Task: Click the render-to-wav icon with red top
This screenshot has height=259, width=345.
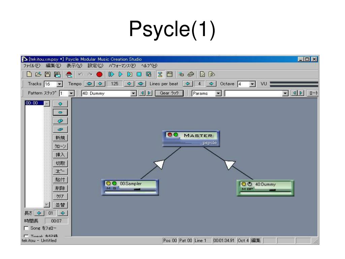Action: (x=69, y=75)
